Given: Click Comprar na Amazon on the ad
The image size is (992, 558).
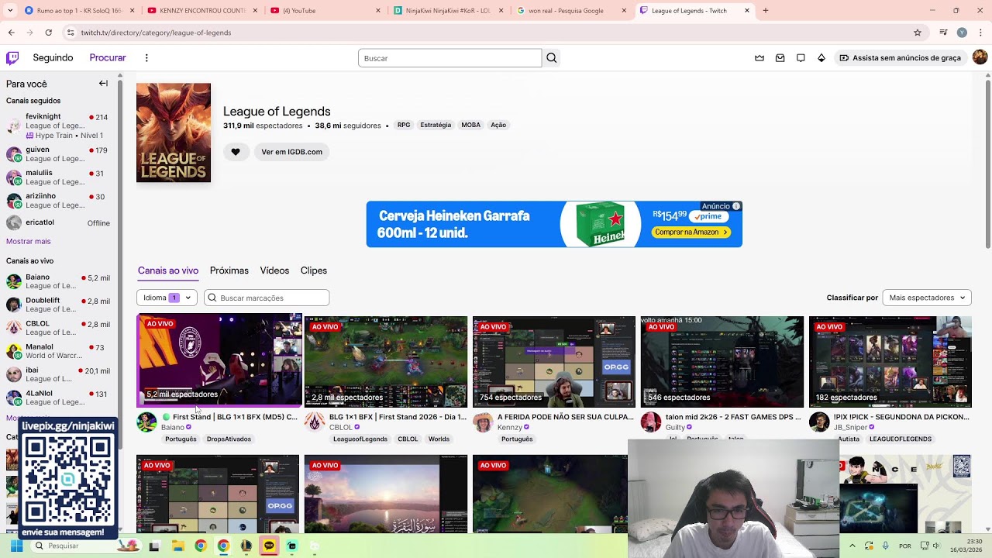Looking at the screenshot, I should click(691, 232).
